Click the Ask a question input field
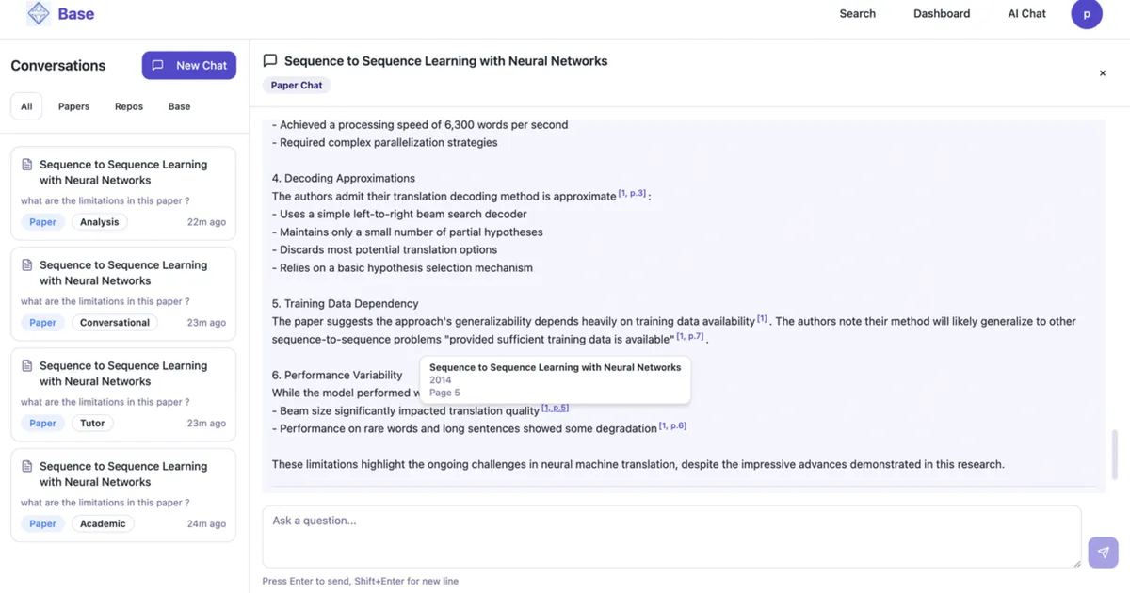Viewport: 1130px width, 593px height. (670, 537)
